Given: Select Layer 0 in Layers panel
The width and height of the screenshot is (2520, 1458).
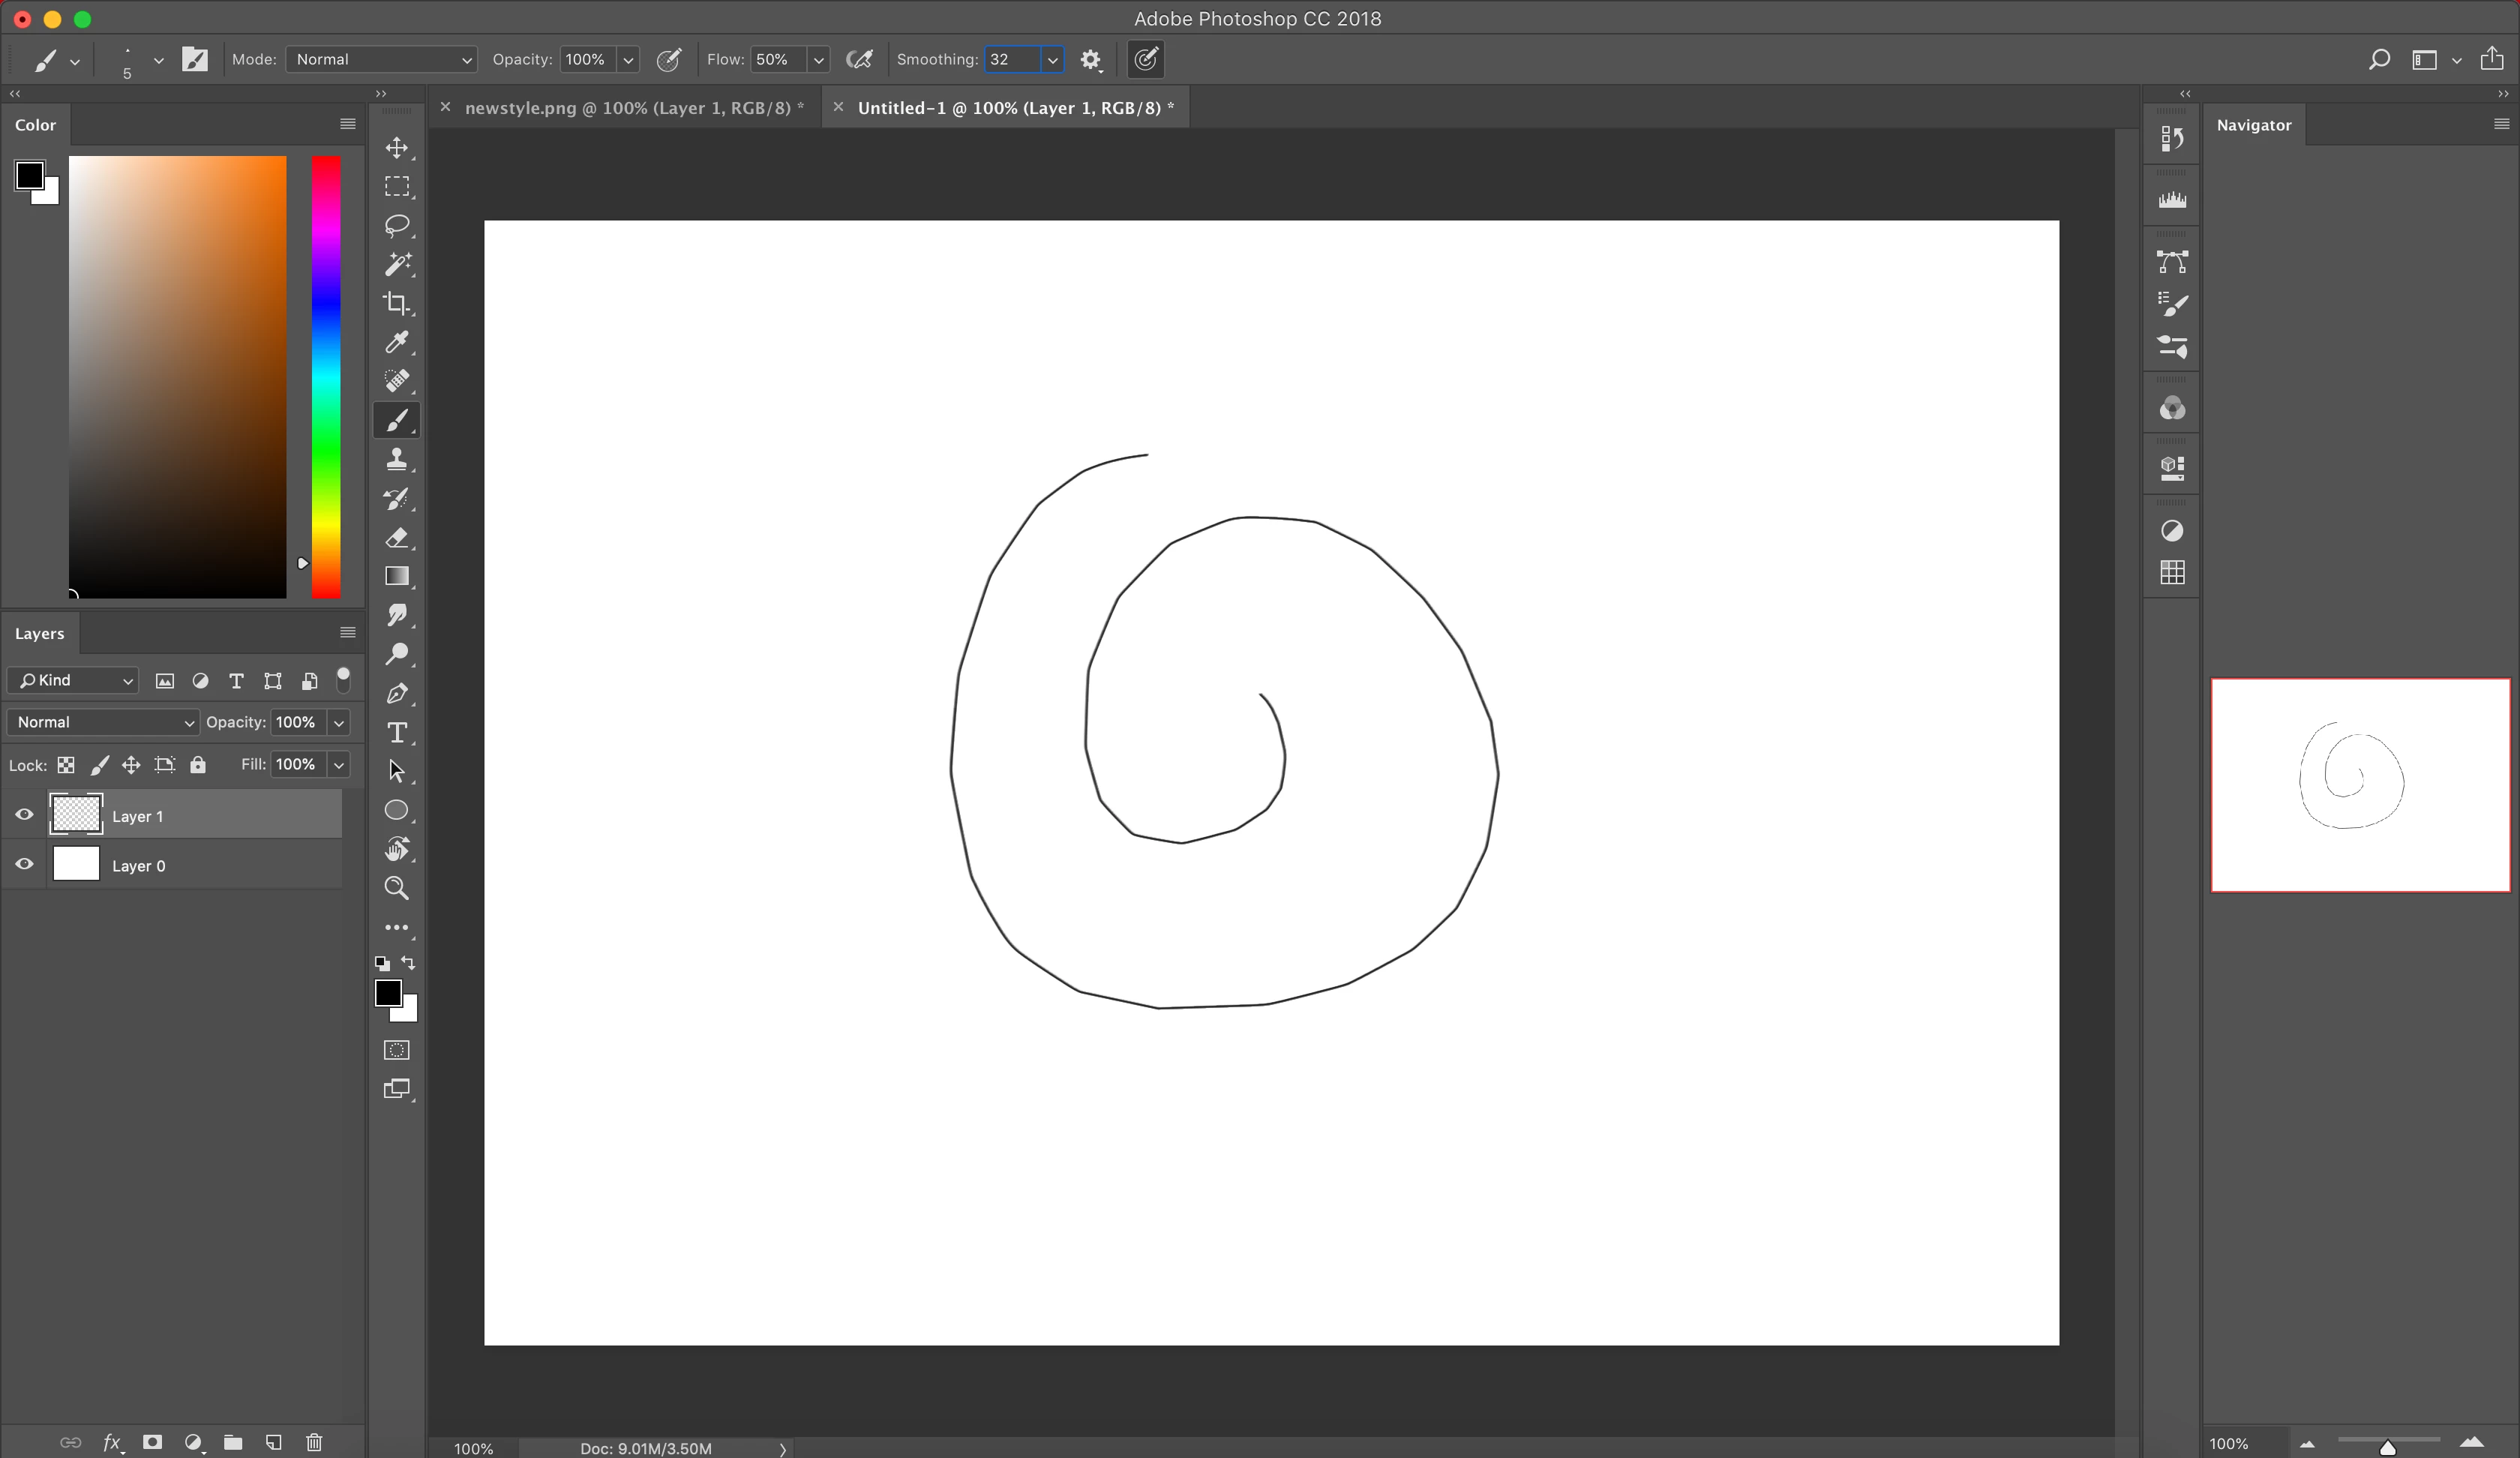Looking at the screenshot, I should 200,865.
